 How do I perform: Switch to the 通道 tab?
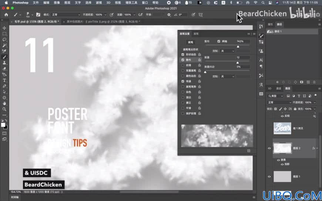point(278,88)
